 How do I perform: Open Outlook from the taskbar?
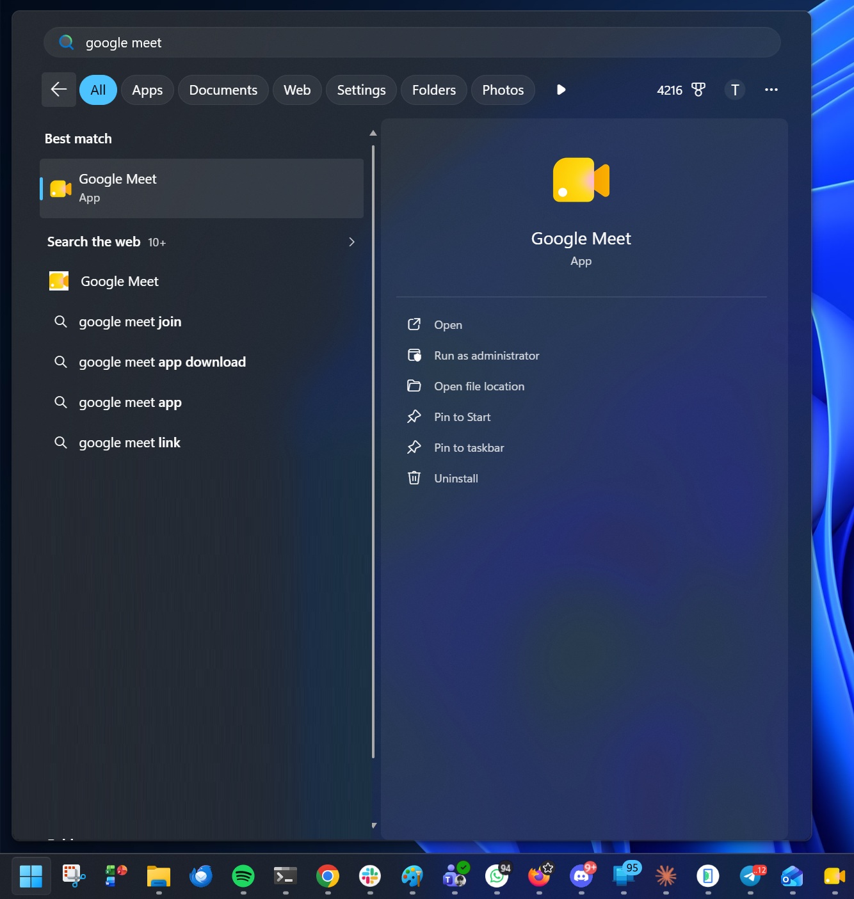(x=793, y=876)
